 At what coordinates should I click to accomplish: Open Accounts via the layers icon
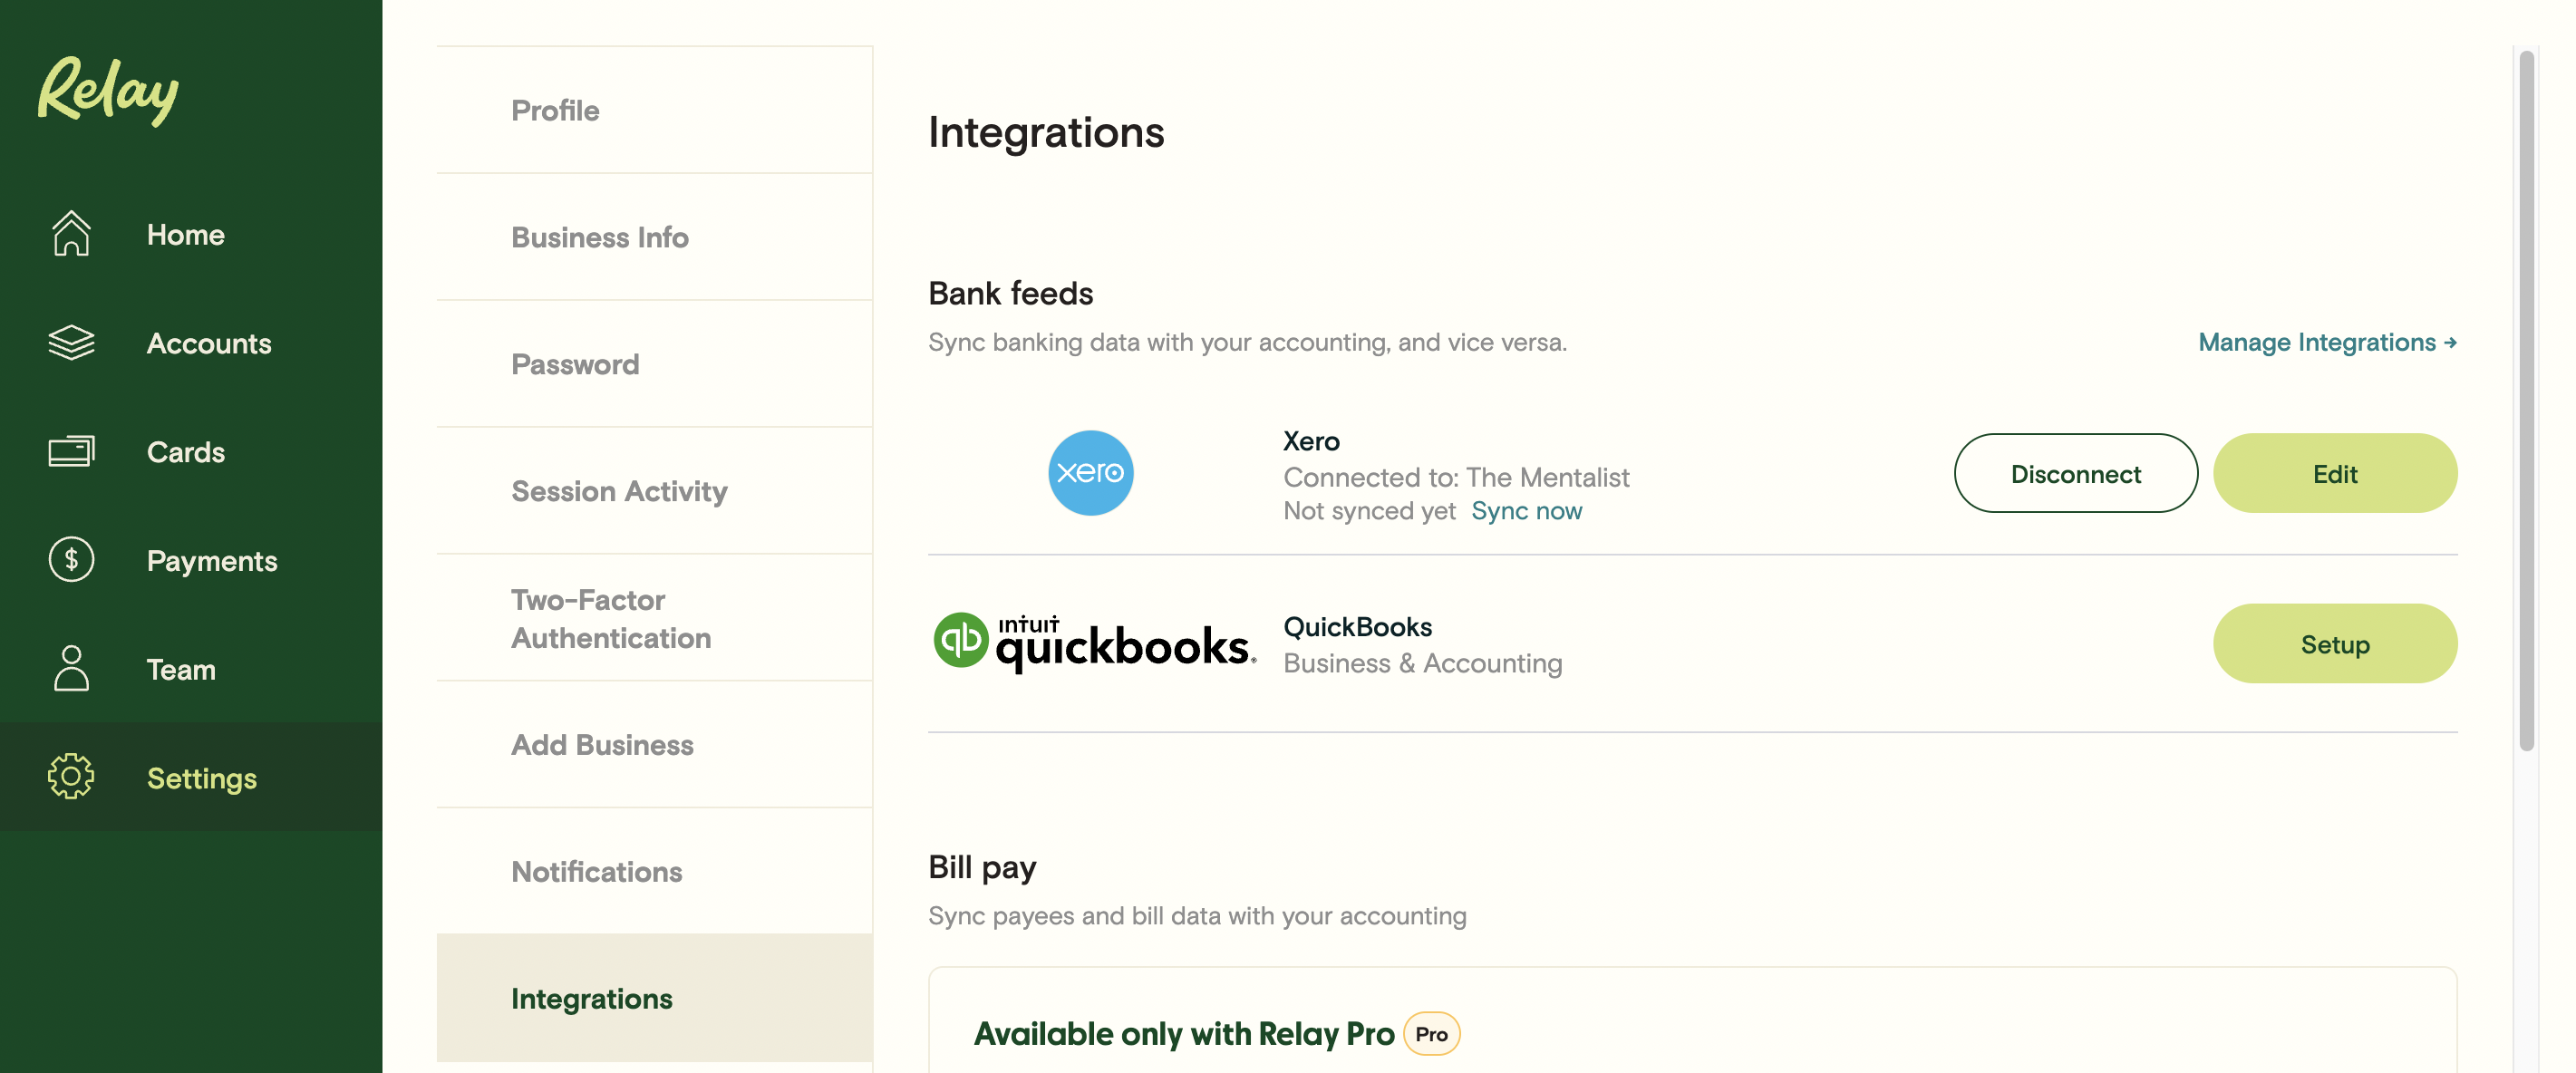[x=71, y=343]
